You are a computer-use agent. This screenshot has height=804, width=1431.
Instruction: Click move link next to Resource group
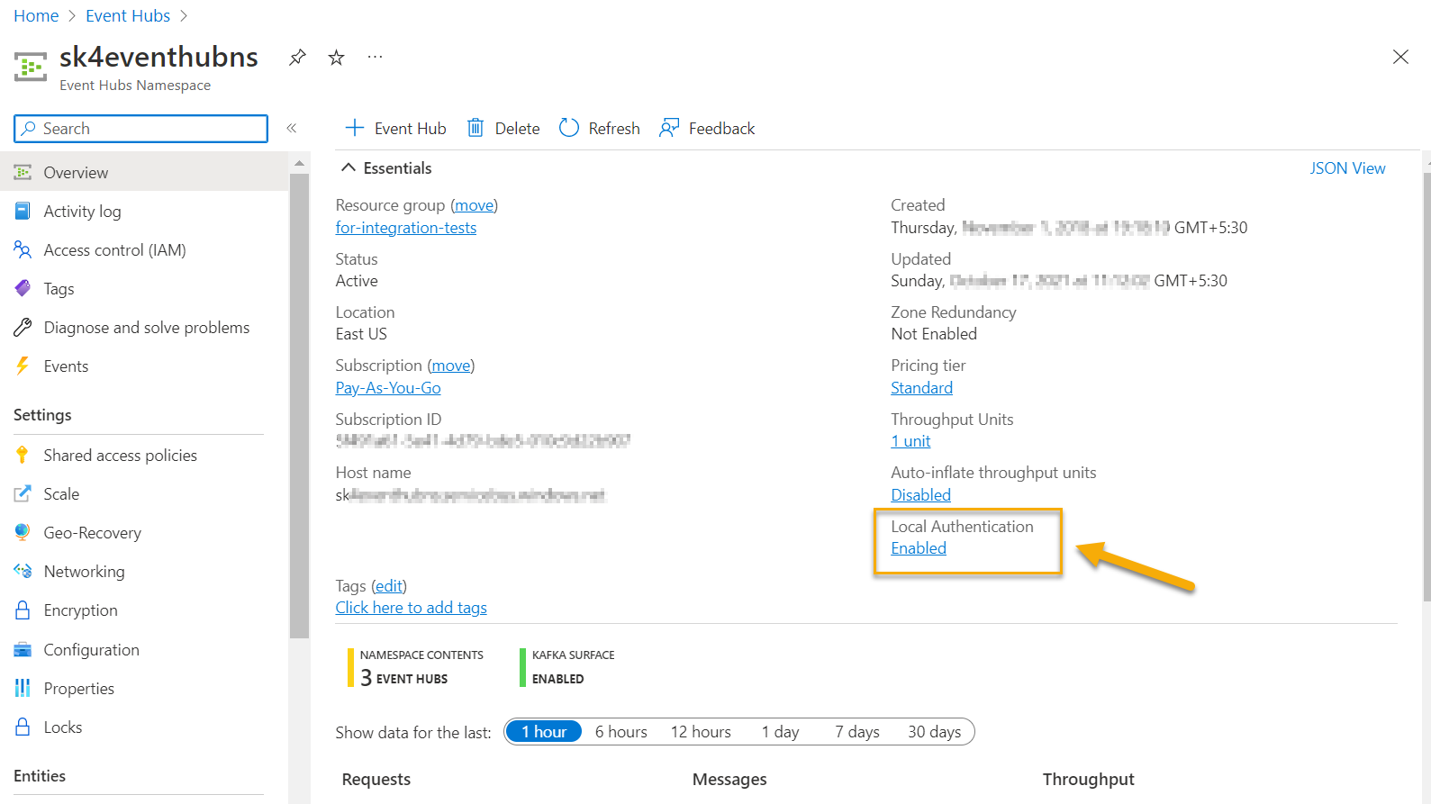click(x=474, y=205)
